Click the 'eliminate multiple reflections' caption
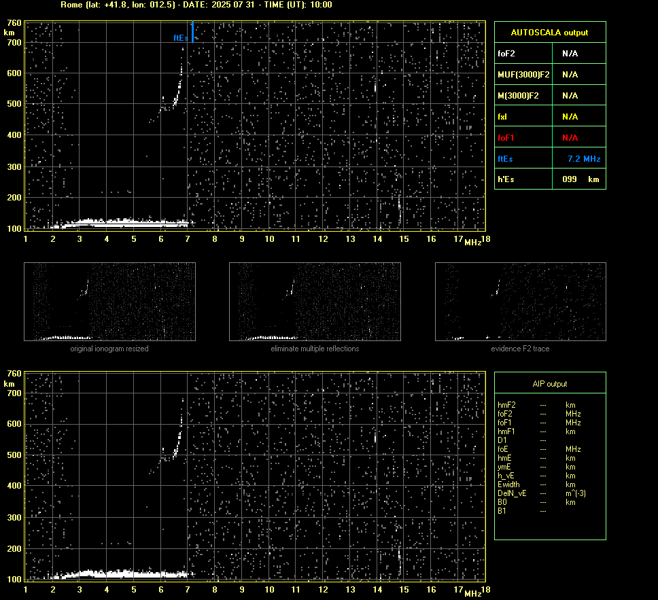This screenshot has height=600, width=658. click(315, 349)
